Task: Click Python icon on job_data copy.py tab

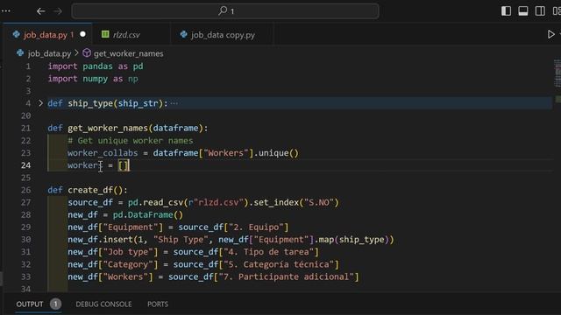Action: tap(184, 34)
